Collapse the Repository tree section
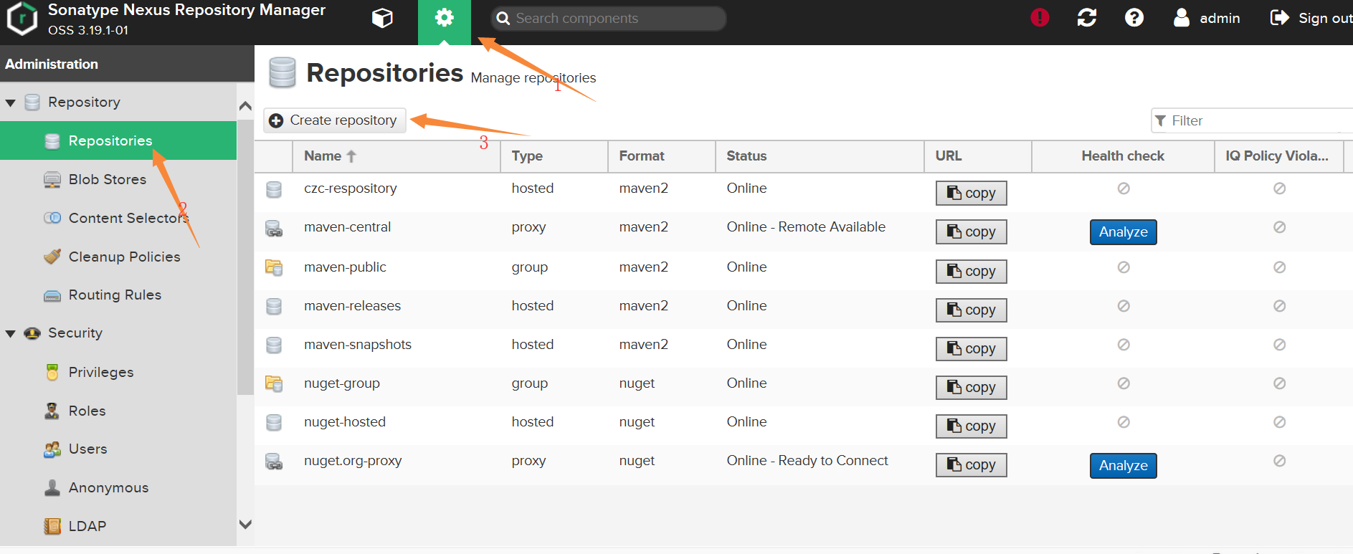 pos(11,103)
